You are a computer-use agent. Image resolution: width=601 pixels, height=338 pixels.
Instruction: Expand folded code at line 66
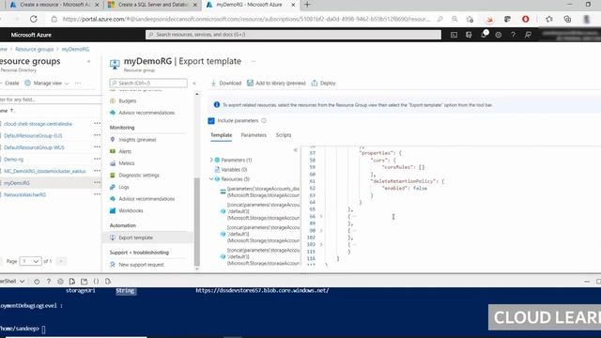[321, 217]
